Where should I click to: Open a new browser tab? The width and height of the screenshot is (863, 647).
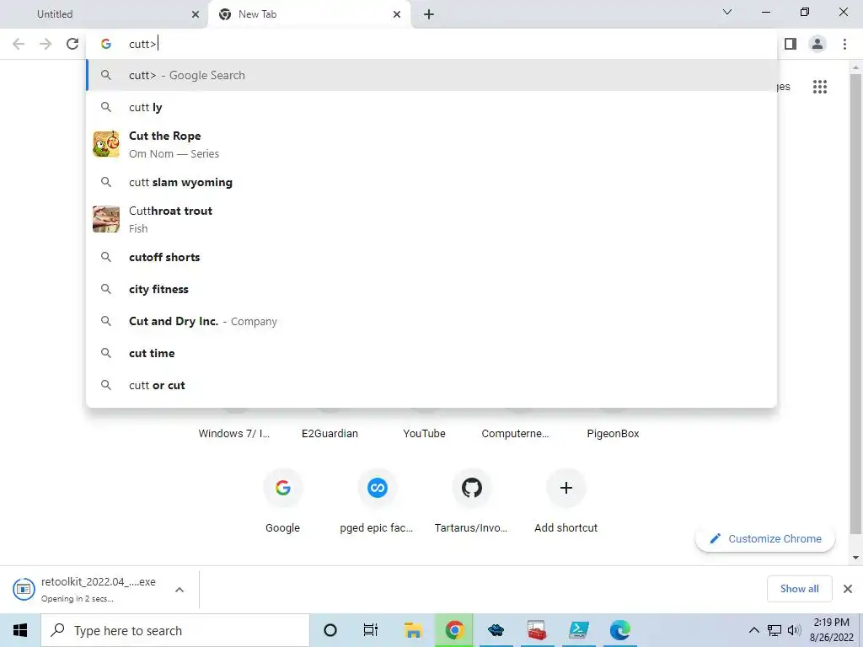click(429, 14)
